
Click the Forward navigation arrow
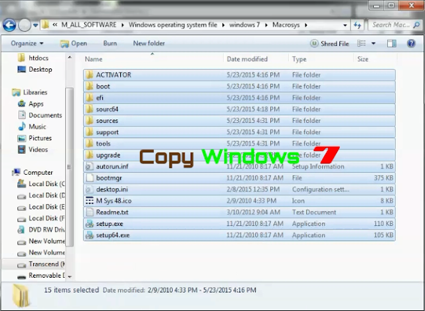(x=25, y=25)
